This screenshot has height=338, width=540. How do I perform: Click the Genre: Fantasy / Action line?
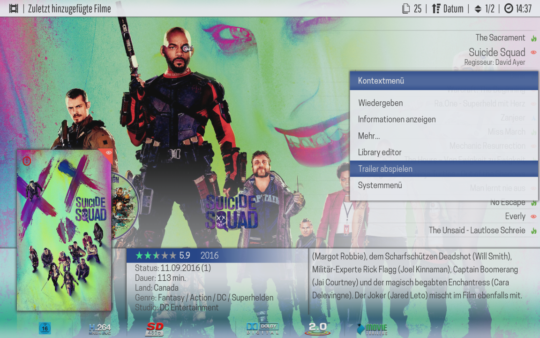pos(204,298)
